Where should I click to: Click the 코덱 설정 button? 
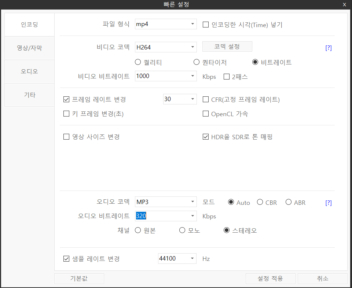point(227,47)
